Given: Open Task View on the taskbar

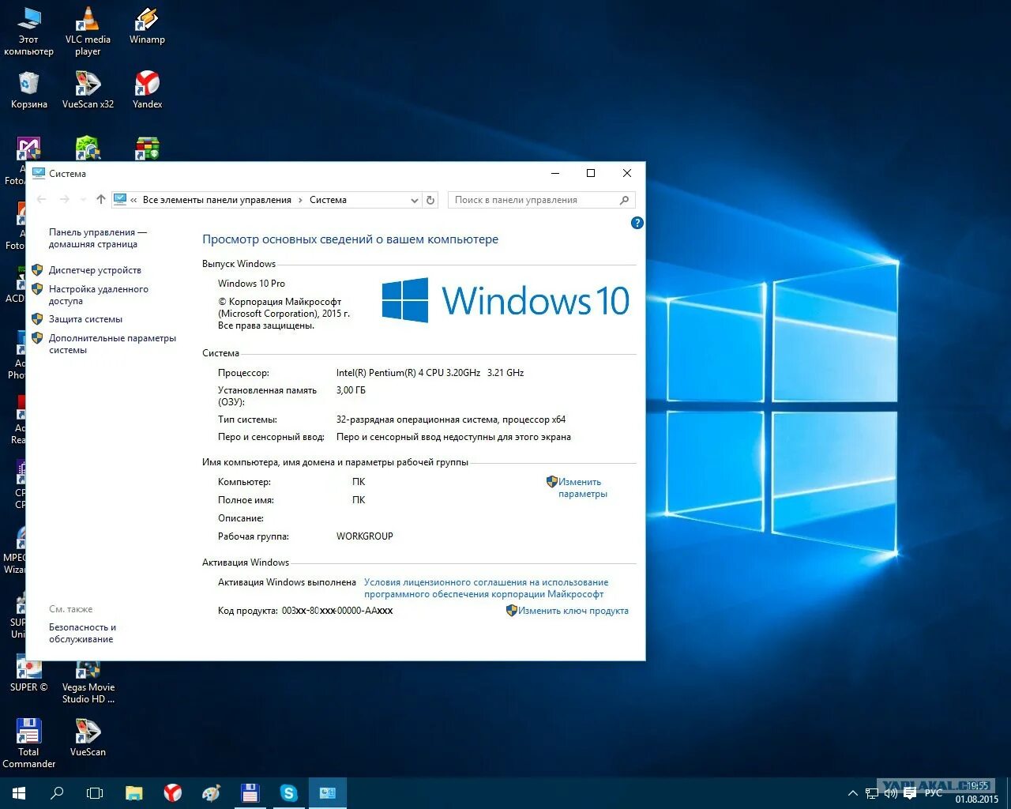Looking at the screenshot, I should click(95, 792).
